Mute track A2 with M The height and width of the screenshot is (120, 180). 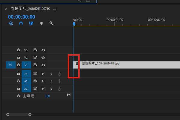click(x=43, y=81)
